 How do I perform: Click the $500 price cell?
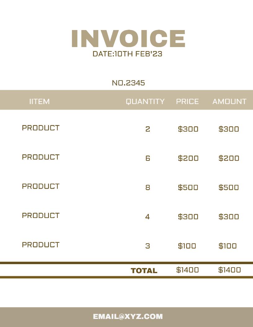click(x=188, y=187)
